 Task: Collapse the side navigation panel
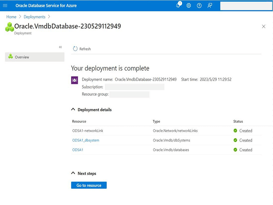[60, 47]
